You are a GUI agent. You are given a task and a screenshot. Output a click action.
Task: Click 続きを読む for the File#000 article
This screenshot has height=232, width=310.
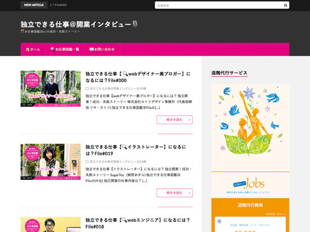pos(175,120)
